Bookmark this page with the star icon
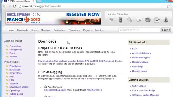The width and height of the screenshot is (173, 97). (x=168, y=6)
